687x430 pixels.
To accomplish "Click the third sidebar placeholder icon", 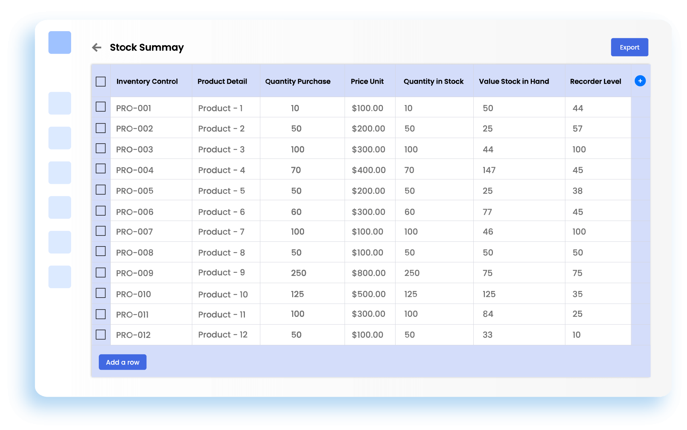I will [x=60, y=173].
